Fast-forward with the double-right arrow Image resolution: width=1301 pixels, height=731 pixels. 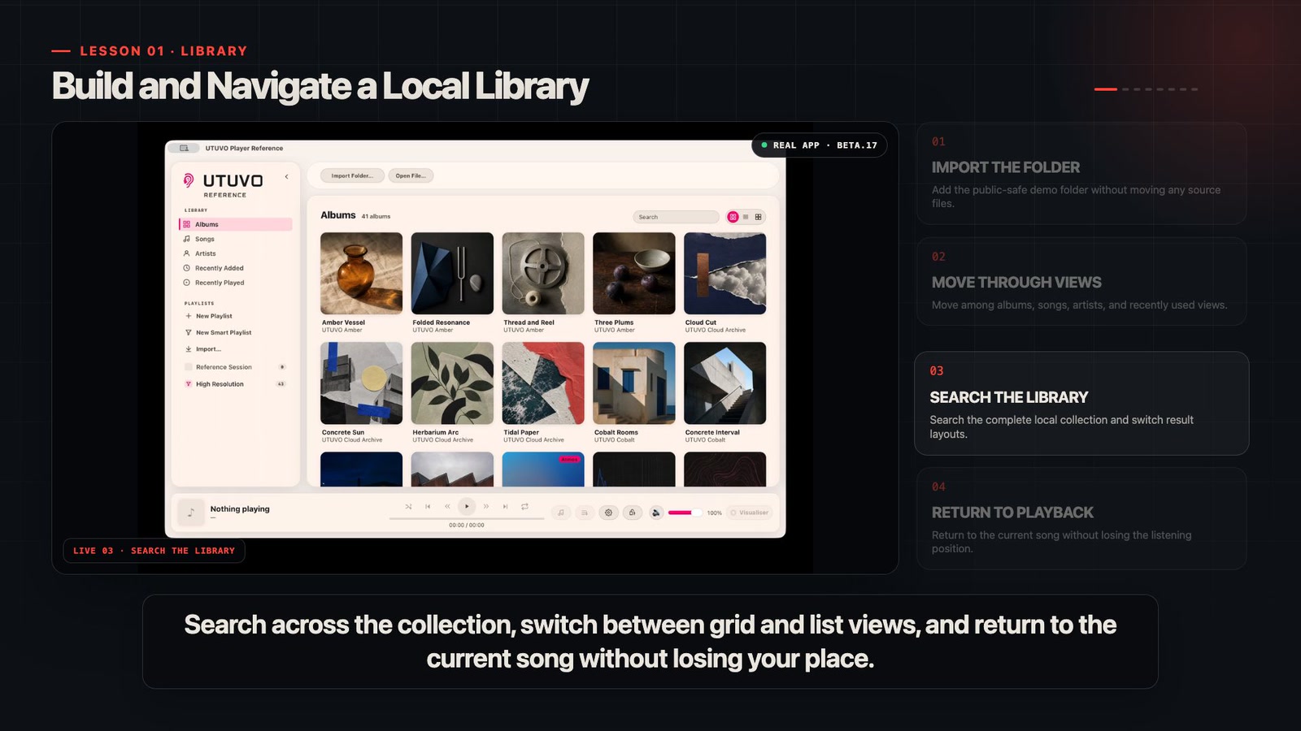(486, 507)
